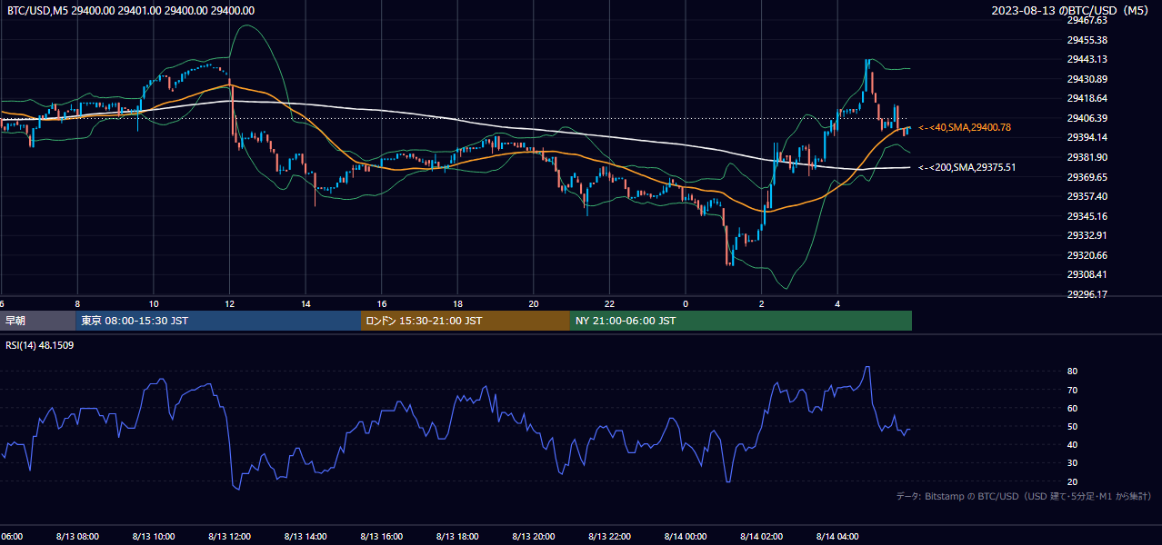Screen dimensions: 1162x545
Task: Click hour marker 10 on chart axis
Action: coord(154,303)
